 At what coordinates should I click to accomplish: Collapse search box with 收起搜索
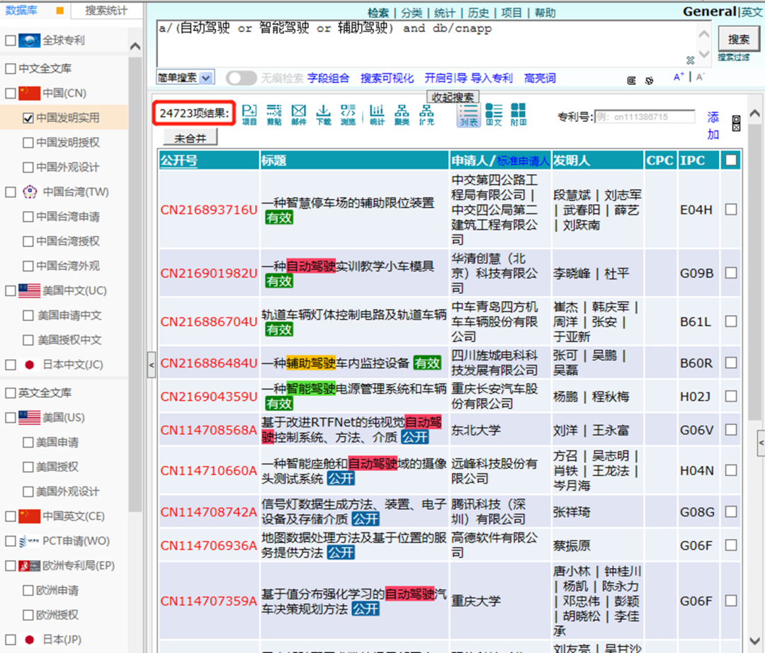pyautogui.click(x=453, y=97)
